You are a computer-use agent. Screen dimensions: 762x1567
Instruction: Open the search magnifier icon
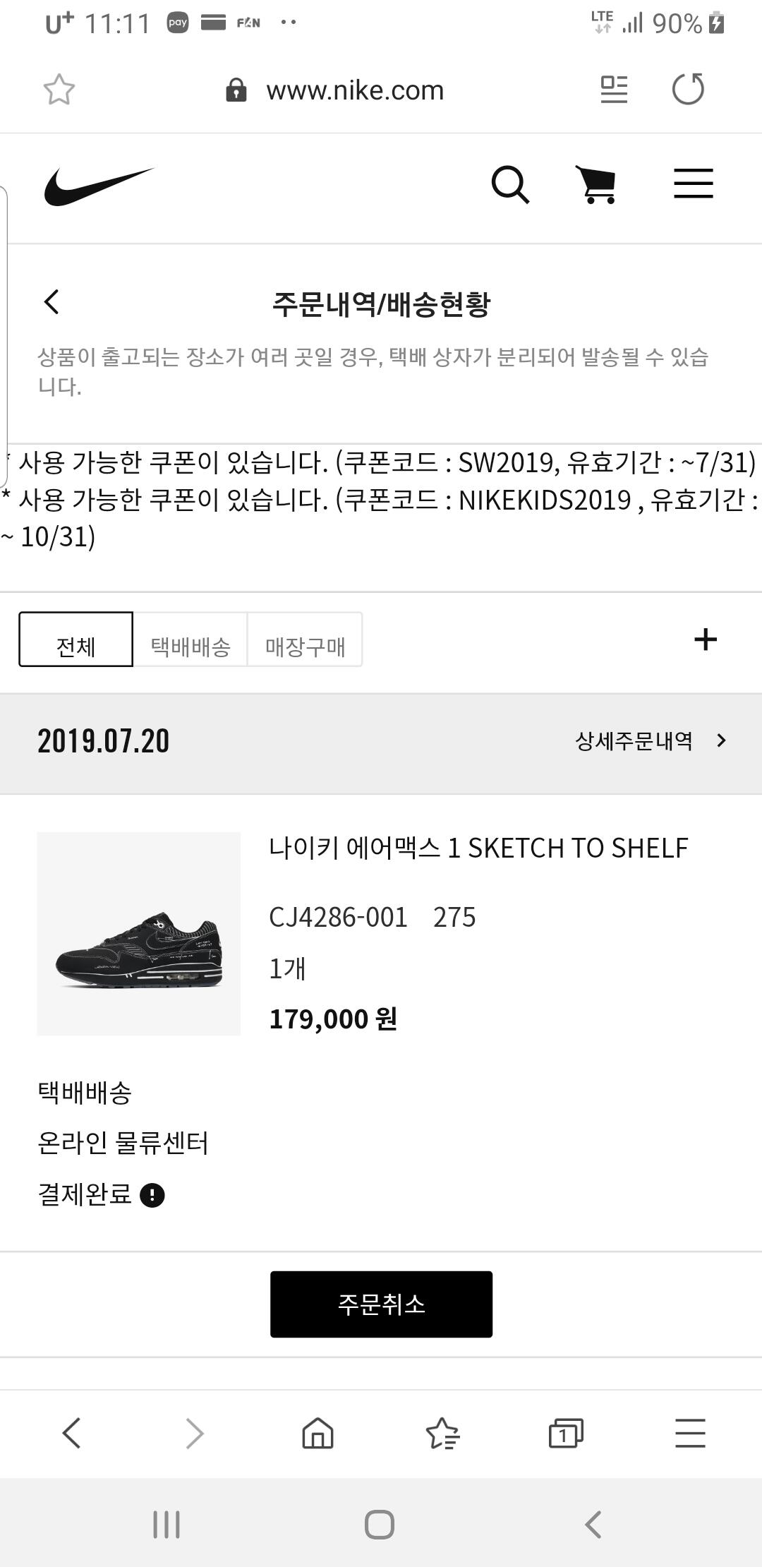click(509, 185)
